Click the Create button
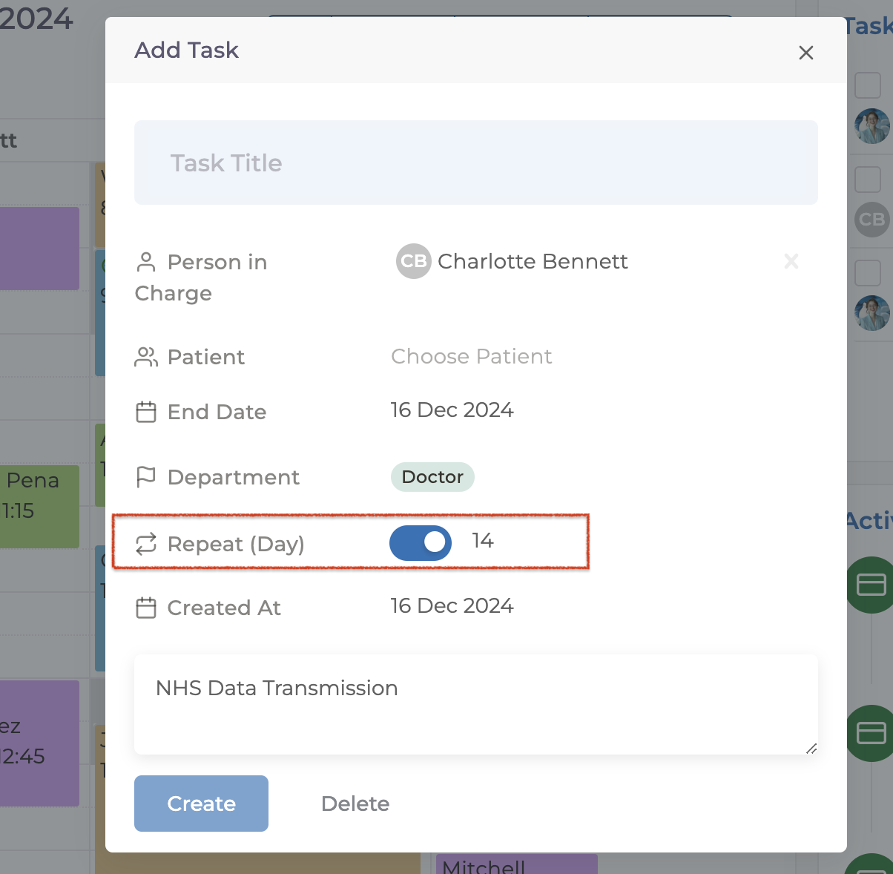Image resolution: width=893 pixels, height=874 pixels. pyautogui.click(x=201, y=804)
